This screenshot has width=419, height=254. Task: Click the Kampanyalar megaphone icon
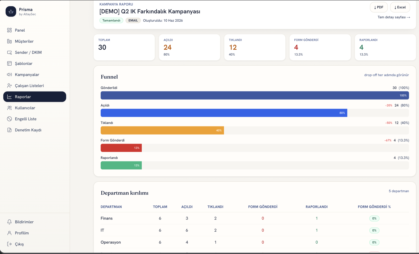point(9,75)
